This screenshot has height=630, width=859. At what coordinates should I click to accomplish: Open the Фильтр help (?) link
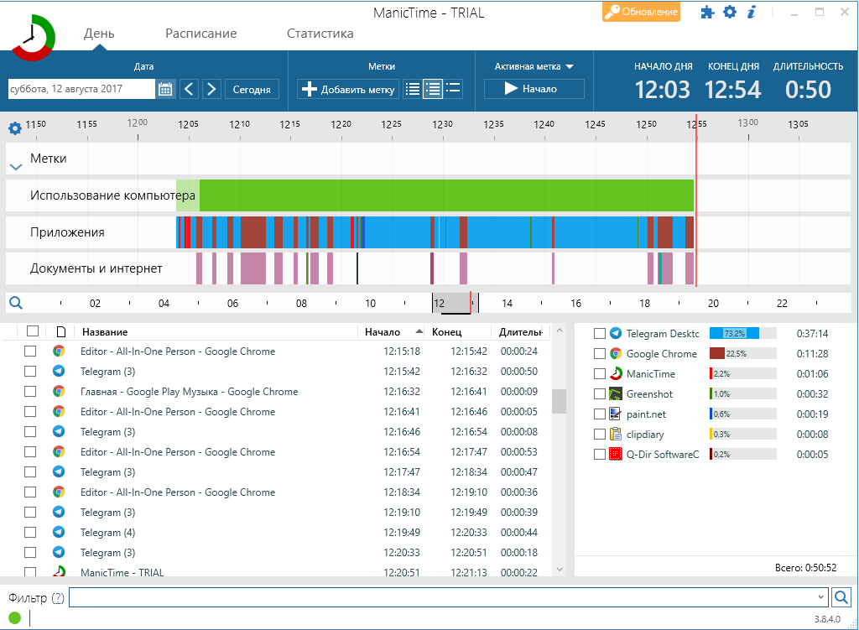(x=58, y=597)
